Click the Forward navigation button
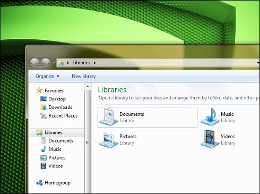 46,63
